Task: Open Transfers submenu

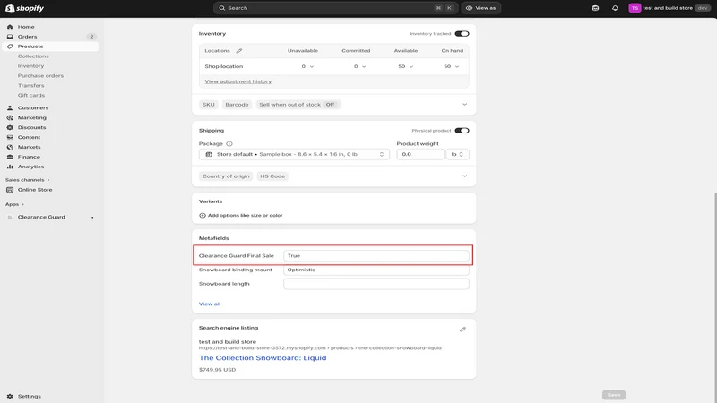Action: click(x=31, y=85)
